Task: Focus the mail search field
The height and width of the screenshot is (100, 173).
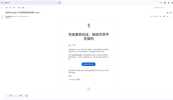Action: [31, 3]
